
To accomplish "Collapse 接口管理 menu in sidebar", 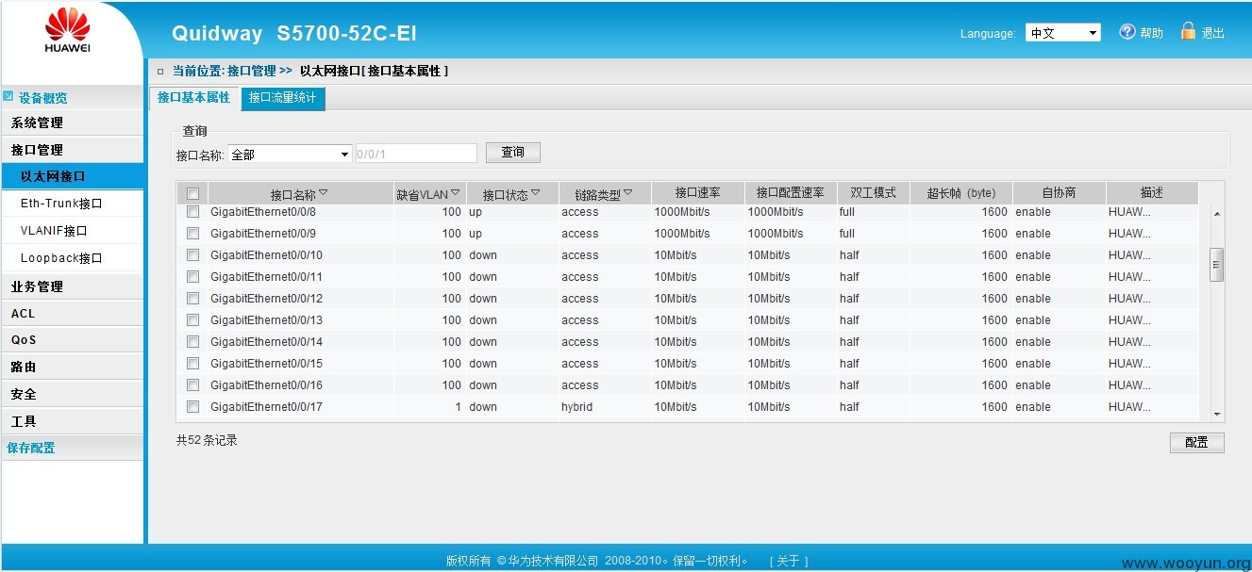I will (72, 150).
